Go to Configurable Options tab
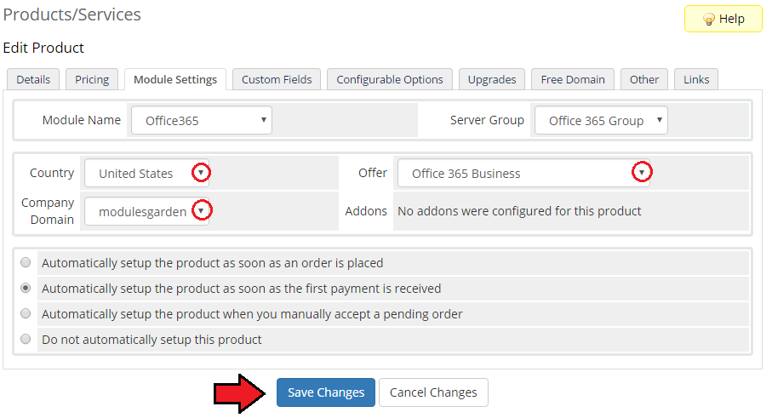The image size is (772, 418). (390, 79)
